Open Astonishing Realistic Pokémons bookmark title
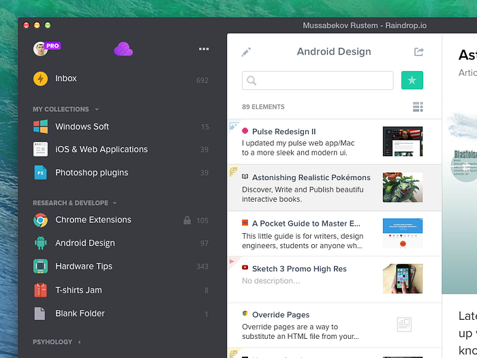This screenshot has width=477, height=358. tap(311, 177)
